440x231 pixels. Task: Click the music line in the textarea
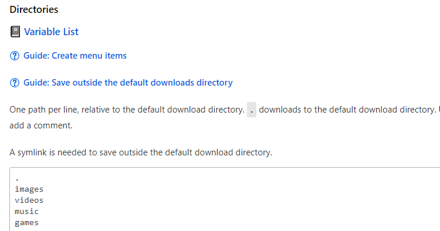pos(26,212)
